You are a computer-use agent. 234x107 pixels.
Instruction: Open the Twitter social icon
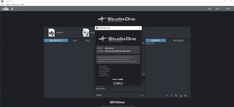176,96
